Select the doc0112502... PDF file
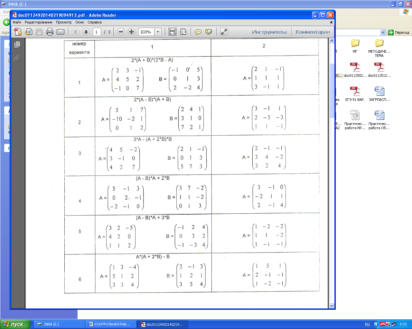 (355, 70)
